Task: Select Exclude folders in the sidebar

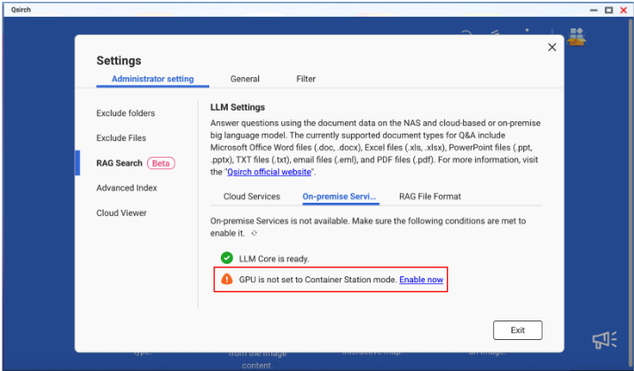Action: 126,113
